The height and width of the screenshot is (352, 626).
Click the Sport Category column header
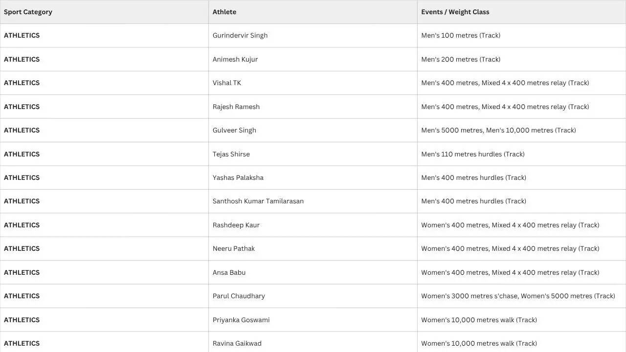pos(104,12)
